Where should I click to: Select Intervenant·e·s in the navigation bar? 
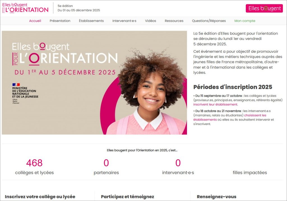pos(124,21)
